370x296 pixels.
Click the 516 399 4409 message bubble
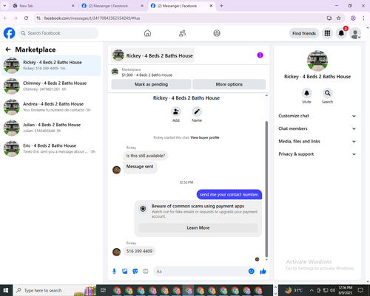click(x=139, y=251)
